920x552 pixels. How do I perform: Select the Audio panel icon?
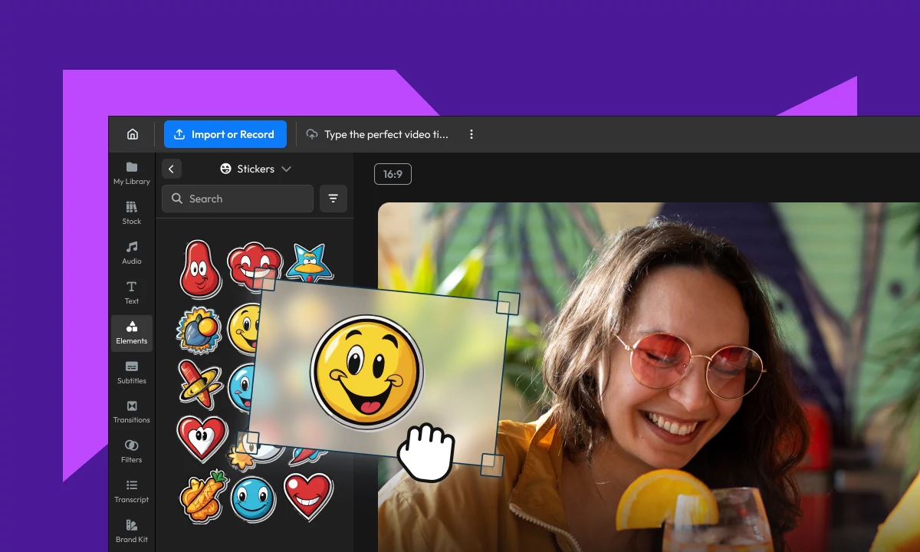131,251
